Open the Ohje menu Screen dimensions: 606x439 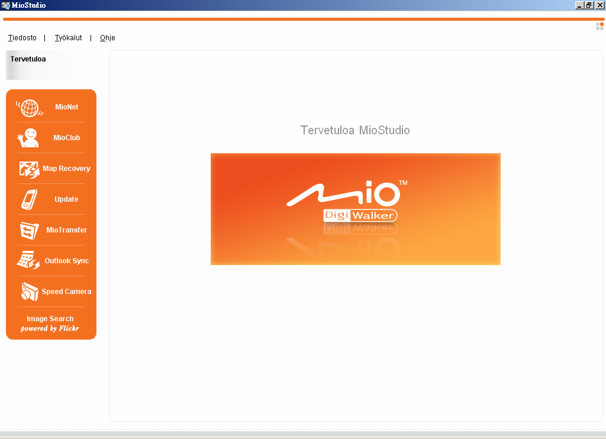(108, 38)
